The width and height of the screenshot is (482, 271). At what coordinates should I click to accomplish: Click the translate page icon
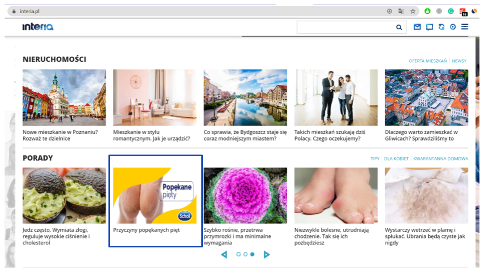(x=401, y=12)
